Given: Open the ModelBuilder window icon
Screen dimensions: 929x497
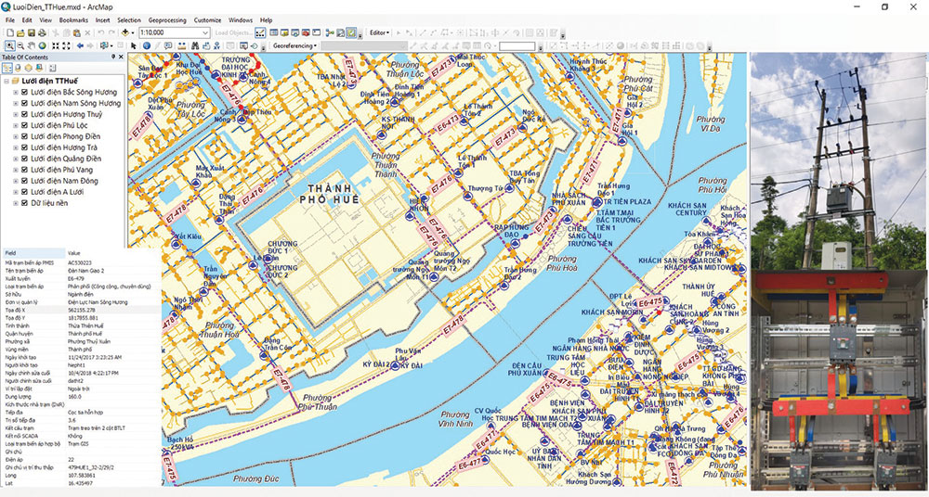Looking at the screenshot, I should pos(330,32).
